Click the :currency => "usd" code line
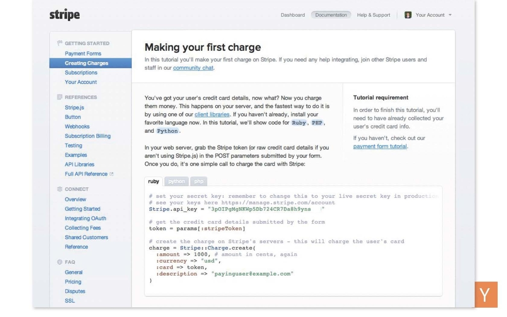 pos(188,261)
